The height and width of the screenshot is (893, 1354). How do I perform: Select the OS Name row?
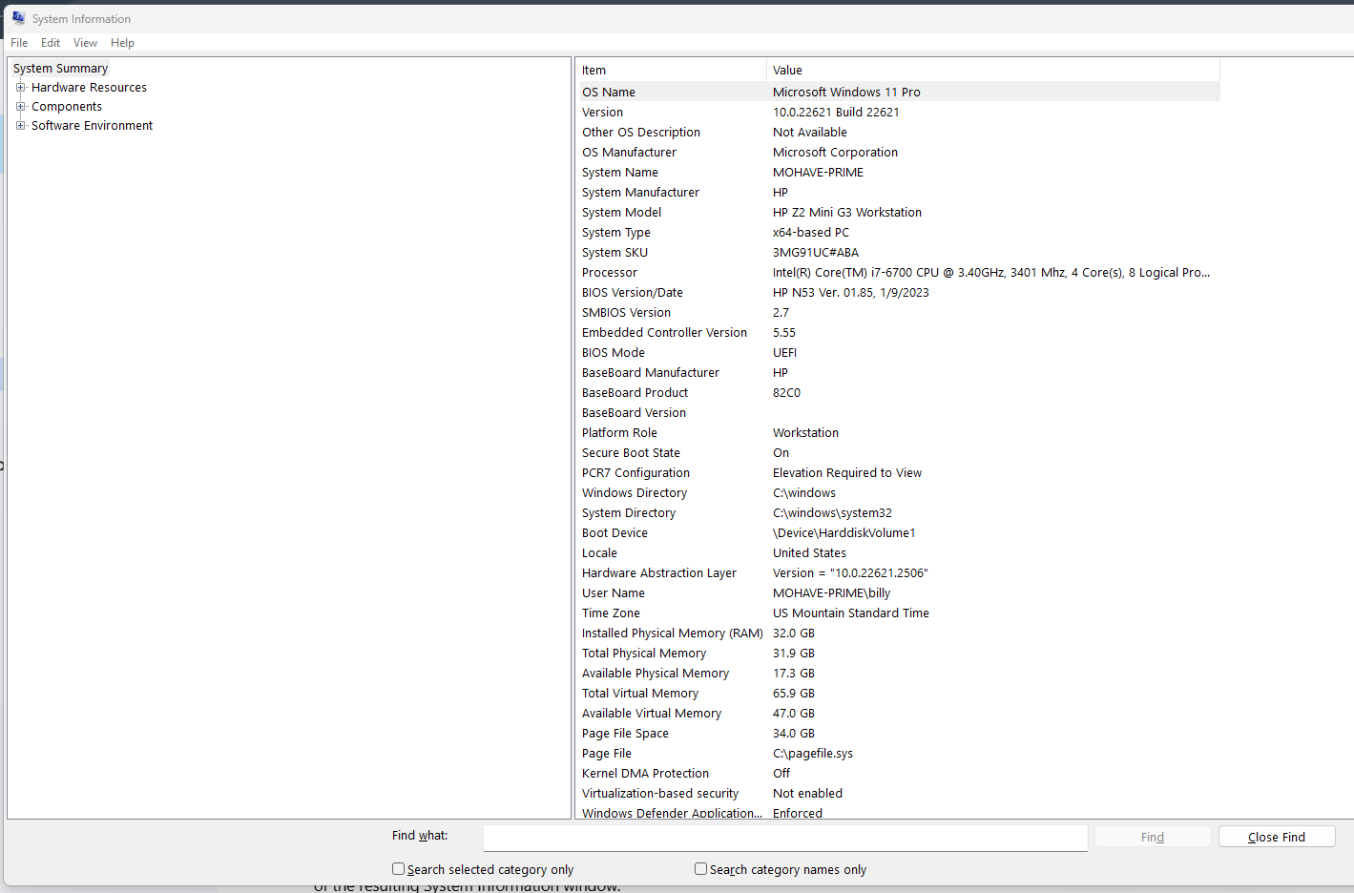pos(898,93)
